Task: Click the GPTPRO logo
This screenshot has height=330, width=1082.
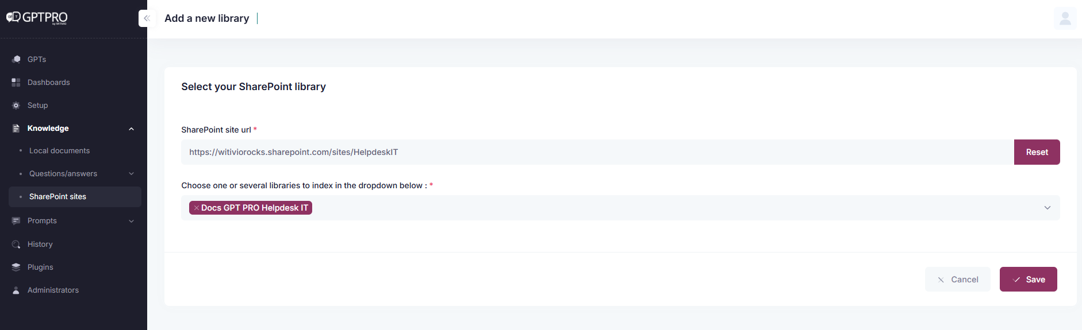Action: [37, 18]
